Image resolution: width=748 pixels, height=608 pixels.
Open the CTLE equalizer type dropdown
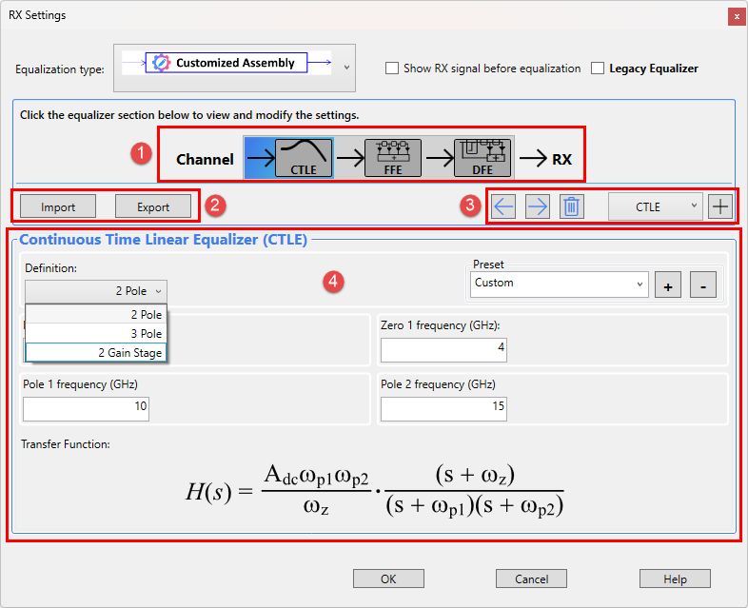pyautogui.click(x=655, y=206)
